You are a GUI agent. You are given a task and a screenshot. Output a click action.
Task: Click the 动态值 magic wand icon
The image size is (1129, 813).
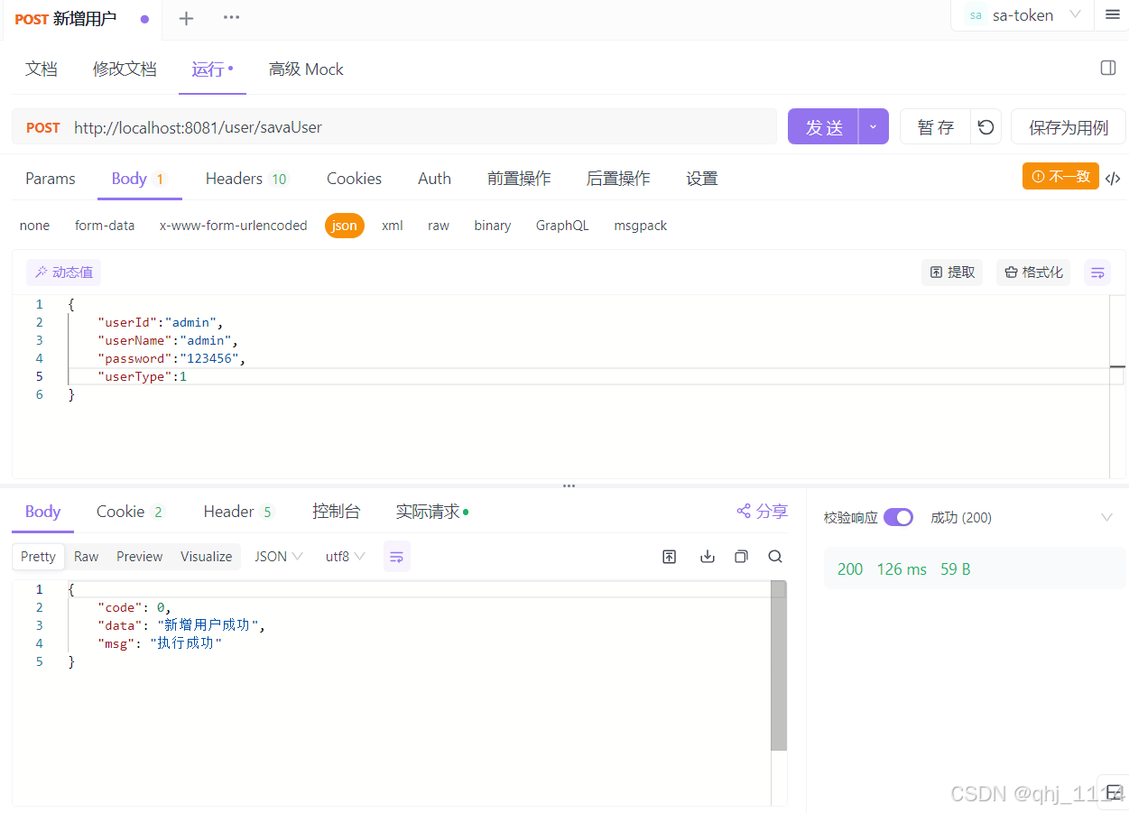[62, 272]
